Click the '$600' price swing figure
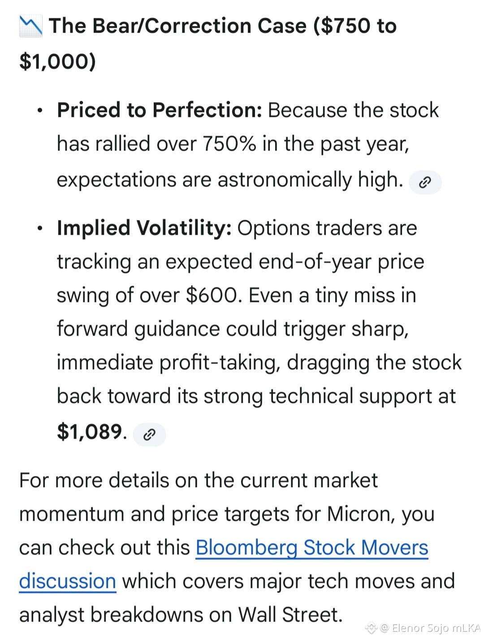 point(214,295)
